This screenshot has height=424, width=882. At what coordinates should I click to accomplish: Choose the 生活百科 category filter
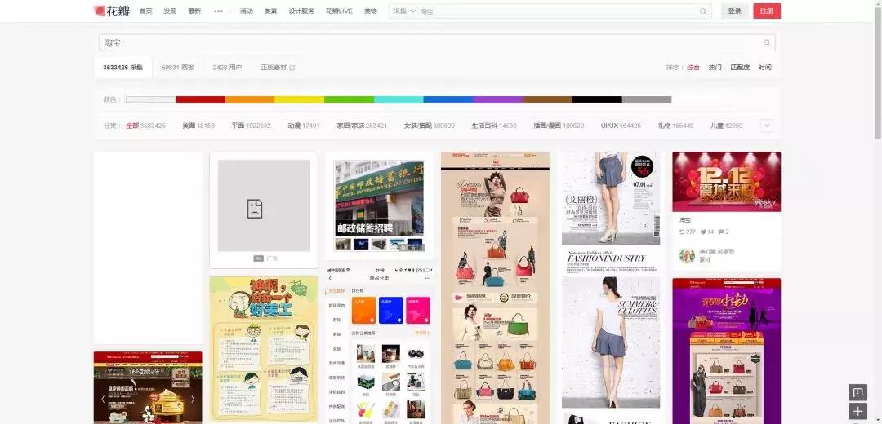pyautogui.click(x=494, y=126)
